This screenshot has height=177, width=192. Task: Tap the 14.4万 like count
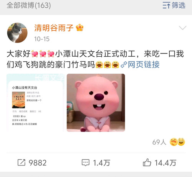pos(166,163)
